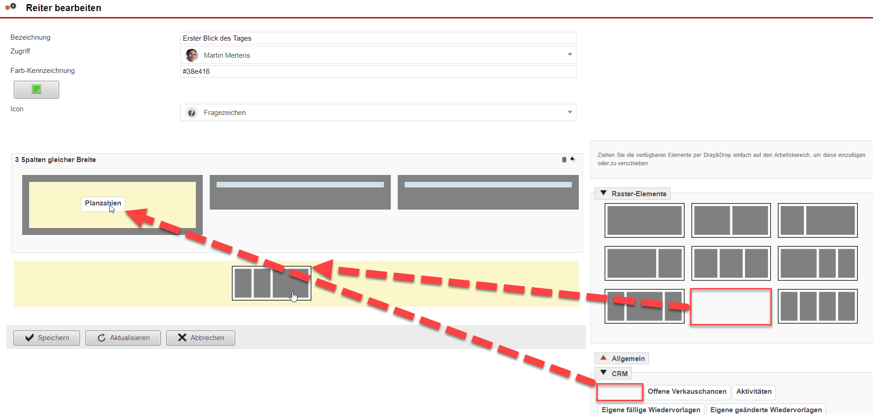Select the four equal columns raster element

pos(818,307)
